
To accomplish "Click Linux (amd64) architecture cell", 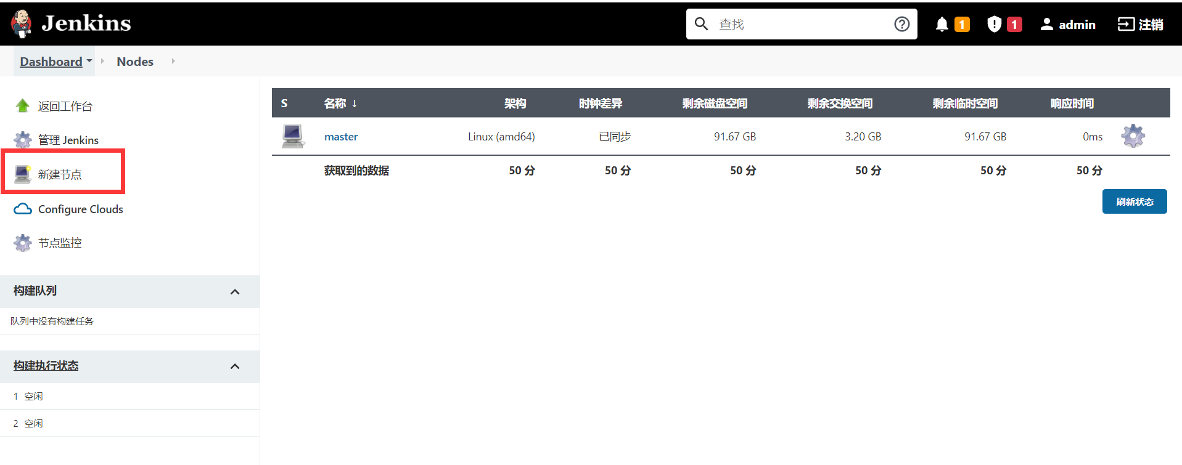I will (x=501, y=137).
